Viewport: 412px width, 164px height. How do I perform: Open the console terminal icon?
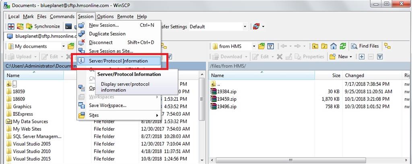click(x=68, y=26)
